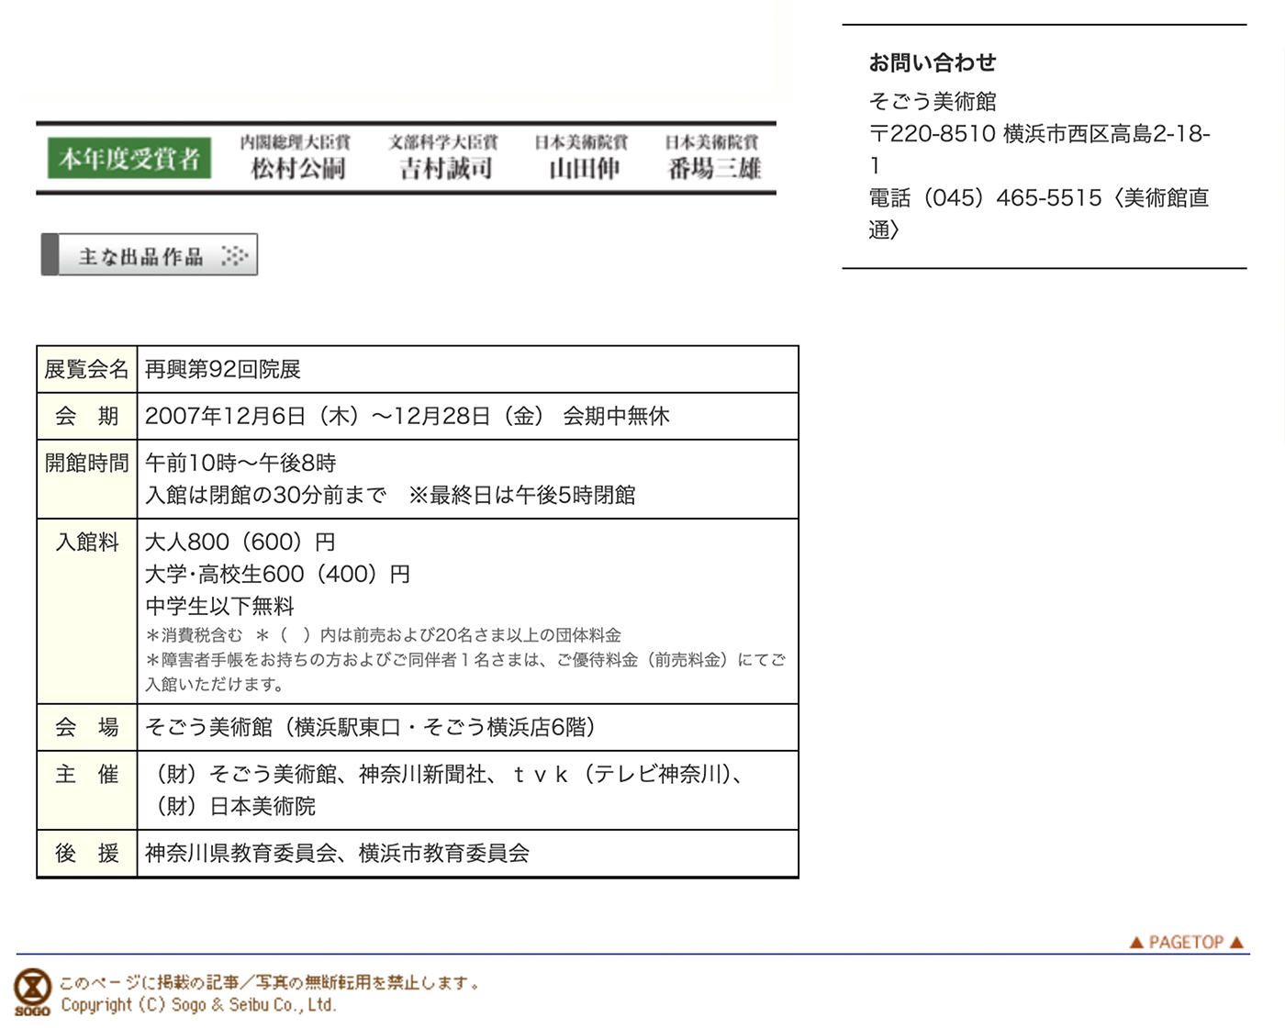Click the 主な出品作品 button
Image resolution: width=1285 pixels, height=1029 pixels.
coord(150,255)
